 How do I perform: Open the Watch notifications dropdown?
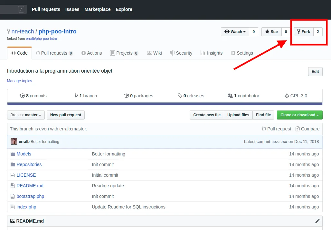tap(235, 32)
